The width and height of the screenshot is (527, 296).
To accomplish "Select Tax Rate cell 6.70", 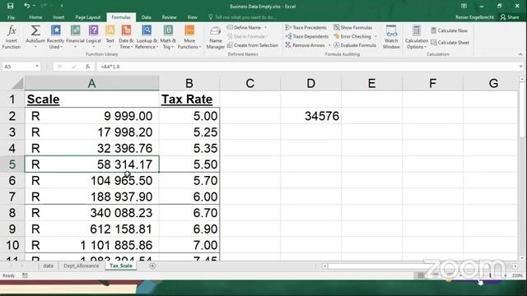I will point(189,213).
